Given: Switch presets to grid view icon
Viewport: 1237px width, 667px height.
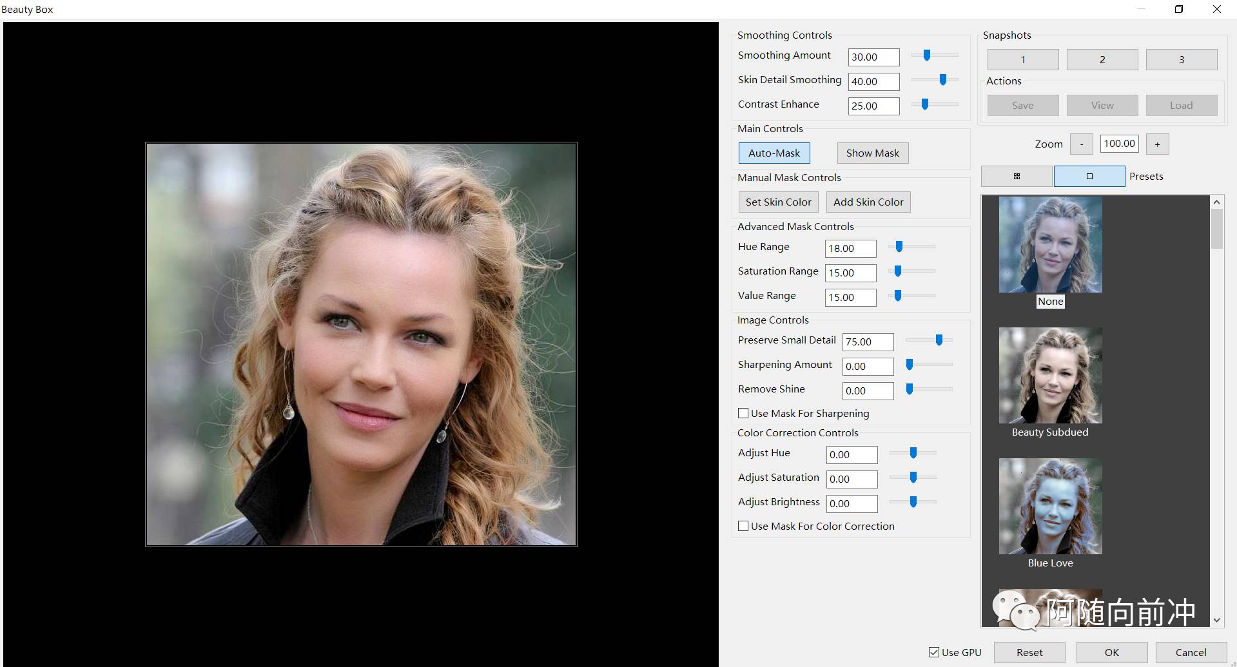Looking at the screenshot, I should click(x=1017, y=177).
